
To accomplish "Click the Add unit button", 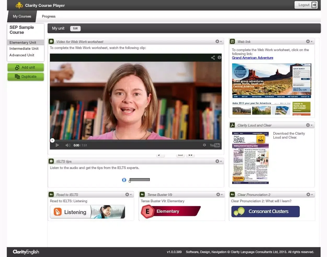I will [x=26, y=68].
